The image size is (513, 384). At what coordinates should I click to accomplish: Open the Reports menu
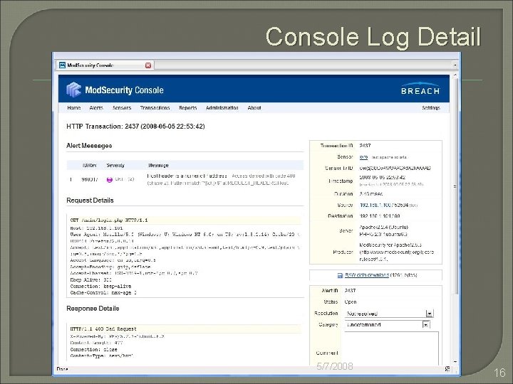(188, 108)
